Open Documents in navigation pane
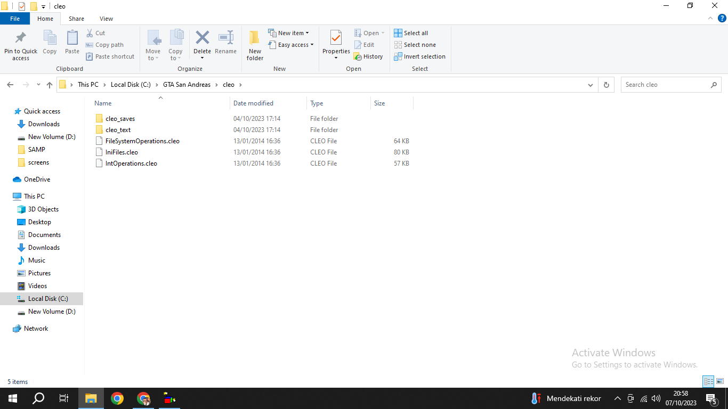Image resolution: width=728 pixels, height=409 pixels. [44, 235]
